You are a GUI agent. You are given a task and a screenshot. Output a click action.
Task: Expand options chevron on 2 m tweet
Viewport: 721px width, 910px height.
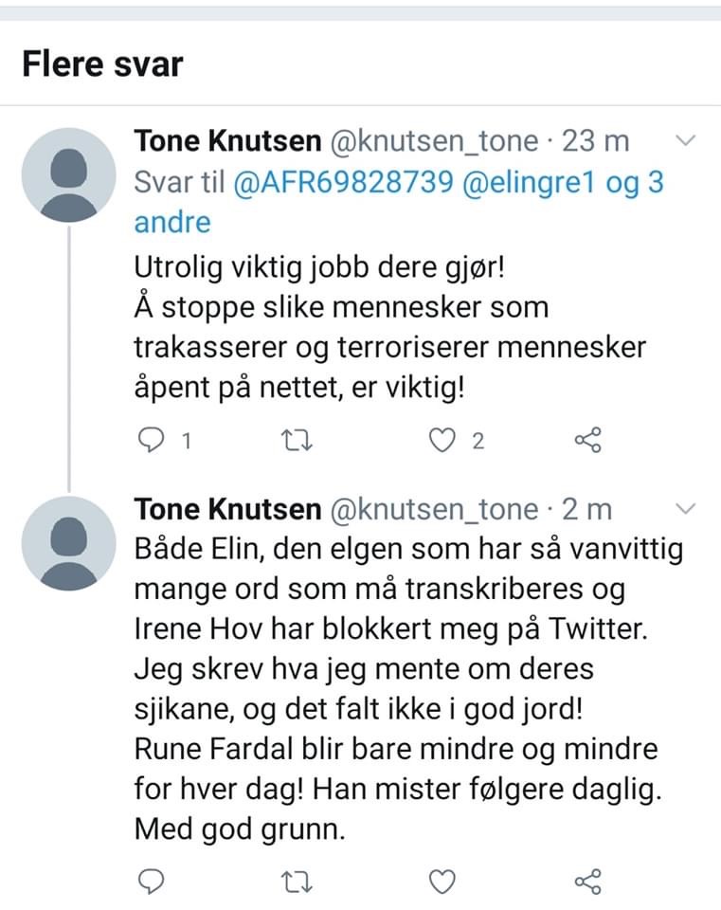tap(686, 509)
